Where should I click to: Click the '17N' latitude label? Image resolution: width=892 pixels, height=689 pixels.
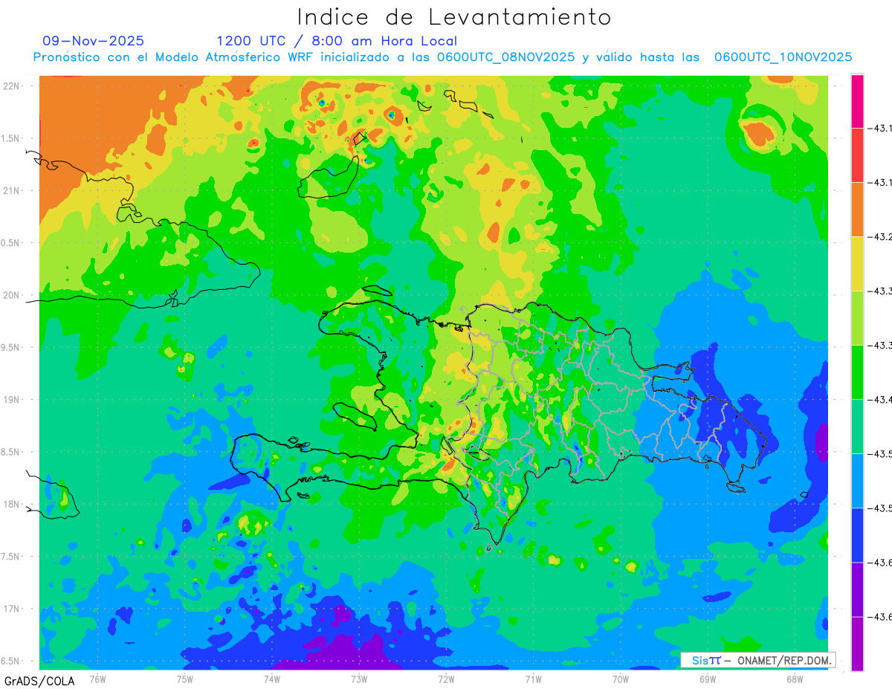pos(11,609)
